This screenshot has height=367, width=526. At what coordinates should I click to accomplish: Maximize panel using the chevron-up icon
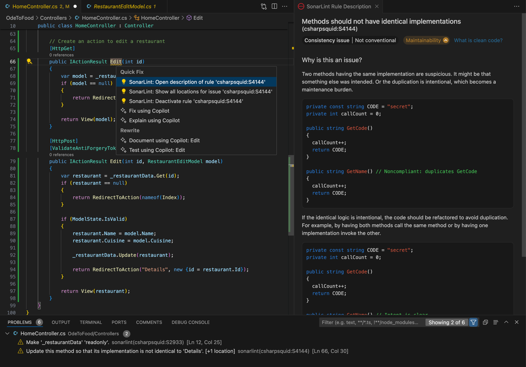tap(506, 322)
